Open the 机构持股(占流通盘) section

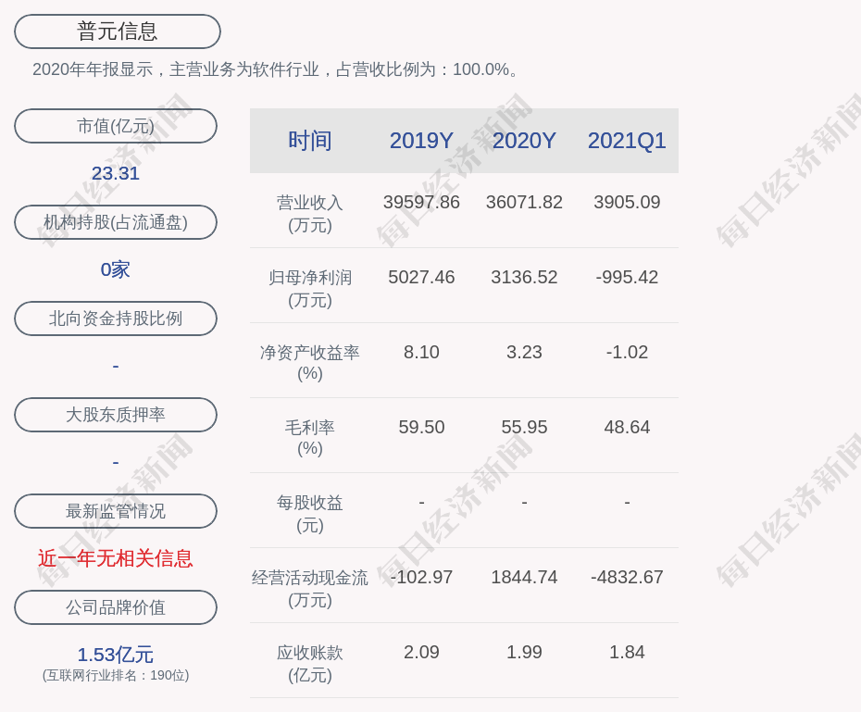[x=116, y=222]
